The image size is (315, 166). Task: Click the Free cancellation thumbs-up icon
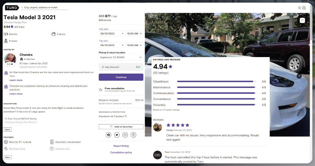[100, 90]
